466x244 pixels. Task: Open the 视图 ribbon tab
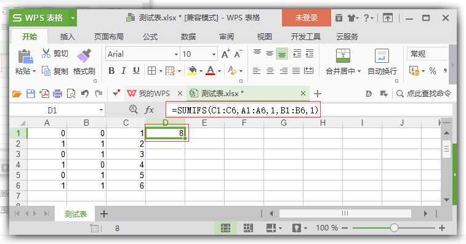[265, 36]
